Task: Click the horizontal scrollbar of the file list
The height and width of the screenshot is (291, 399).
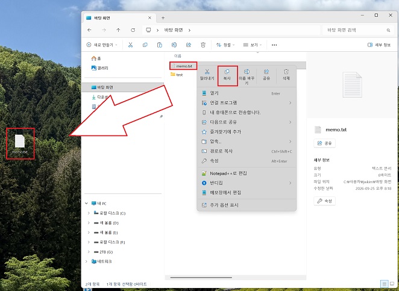Action: click(x=201, y=278)
